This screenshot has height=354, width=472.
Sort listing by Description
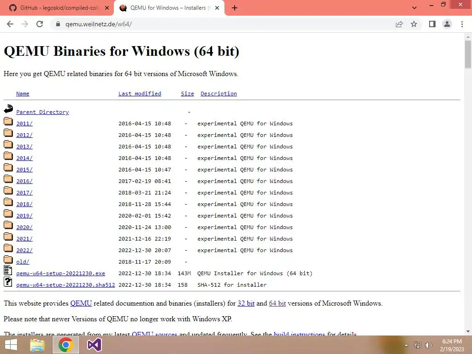tap(218, 94)
